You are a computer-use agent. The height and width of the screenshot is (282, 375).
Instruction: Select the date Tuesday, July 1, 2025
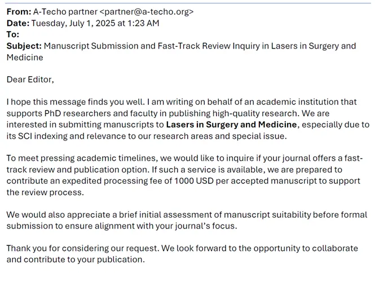tap(79, 23)
